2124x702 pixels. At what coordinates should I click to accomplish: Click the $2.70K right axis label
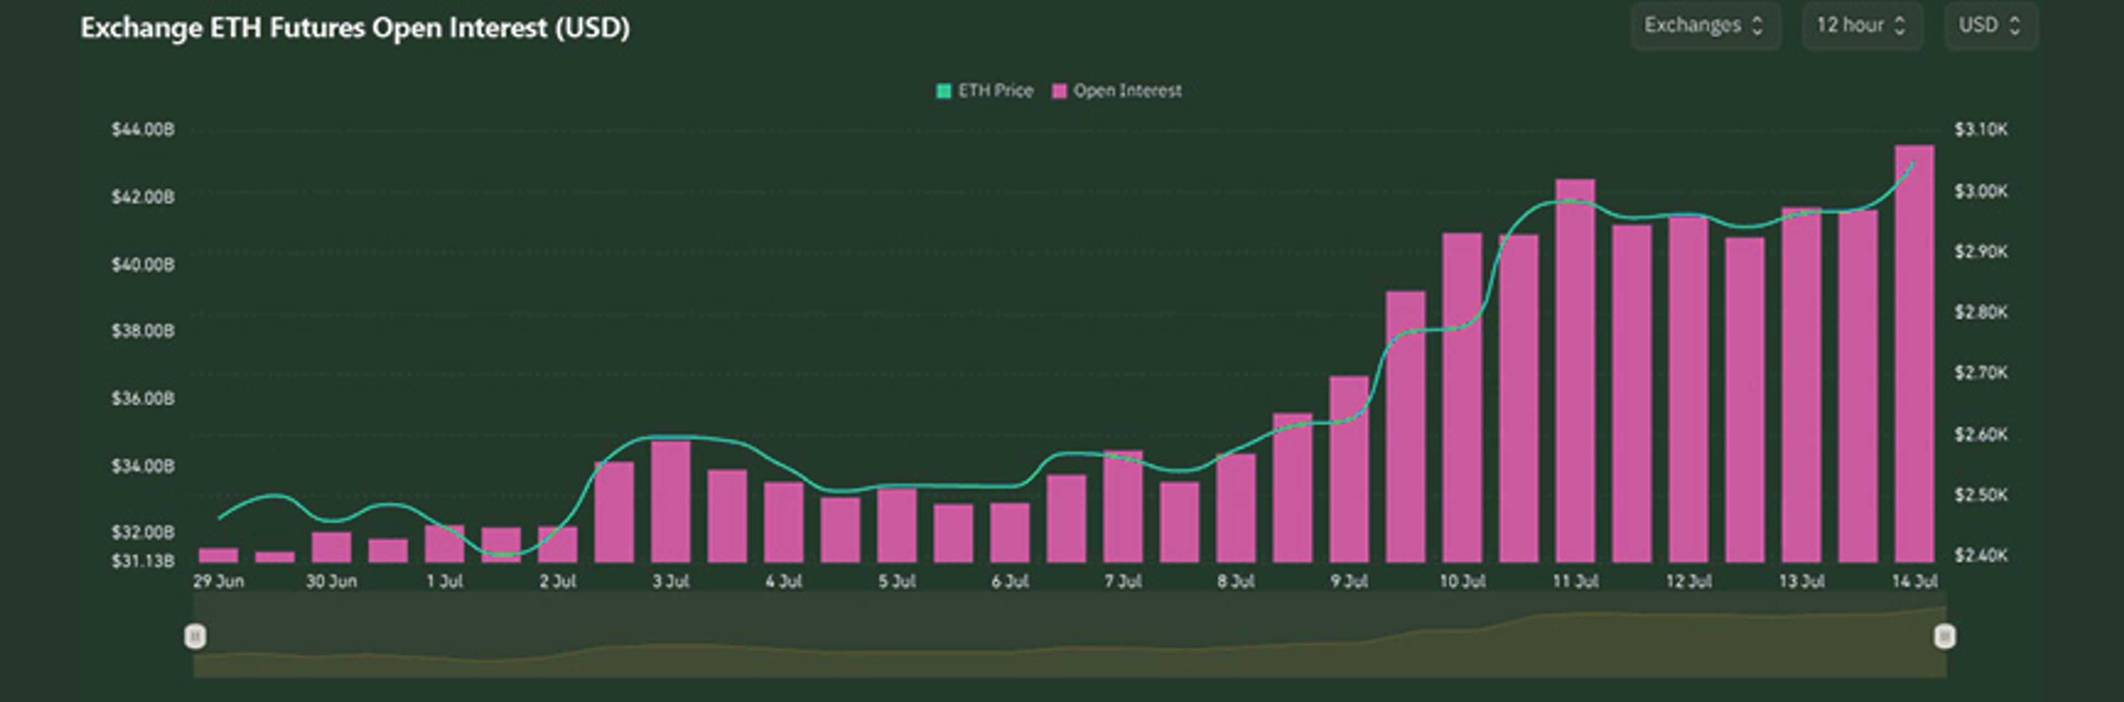pyautogui.click(x=1981, y=373)
